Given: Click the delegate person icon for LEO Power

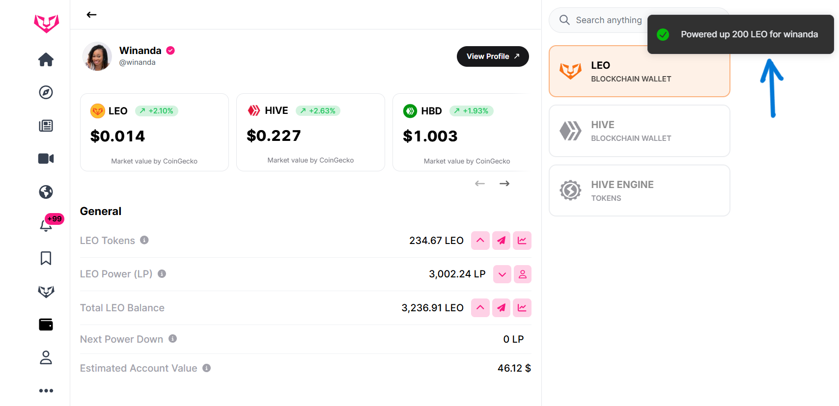Looking at the screenshot, I should (x=522, y=274).
